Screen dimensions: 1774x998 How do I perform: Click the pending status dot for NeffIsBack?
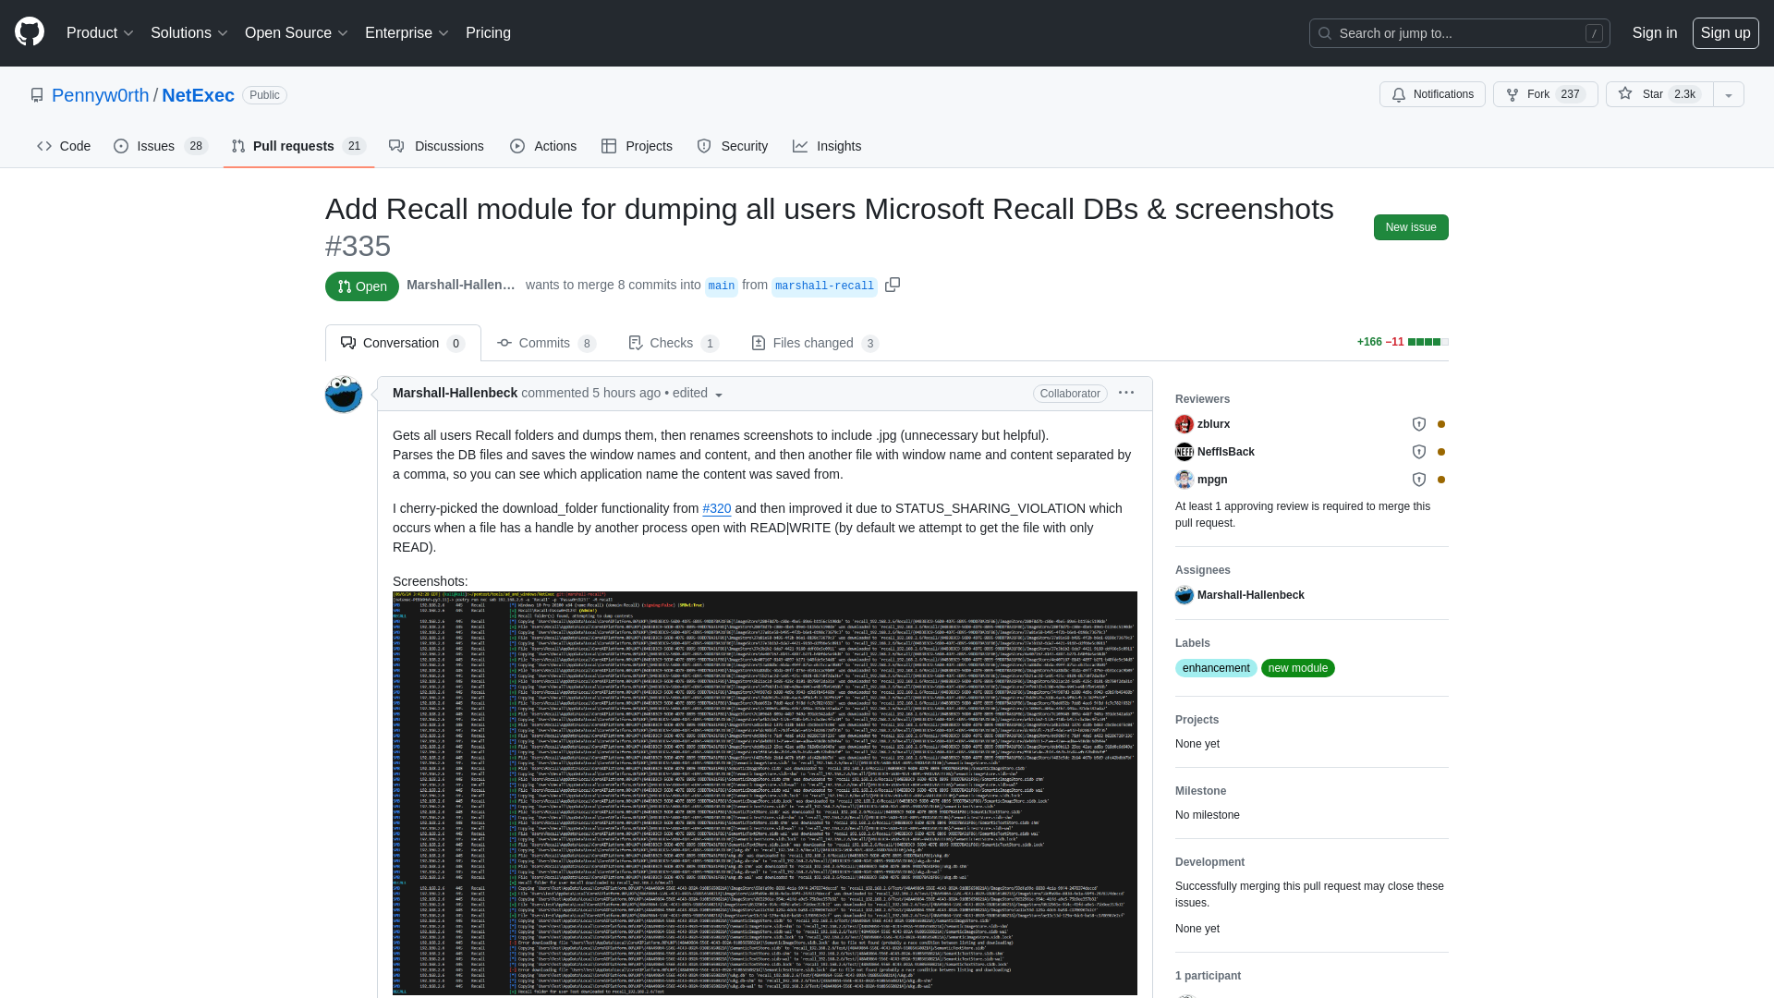tap(1441, 452)
